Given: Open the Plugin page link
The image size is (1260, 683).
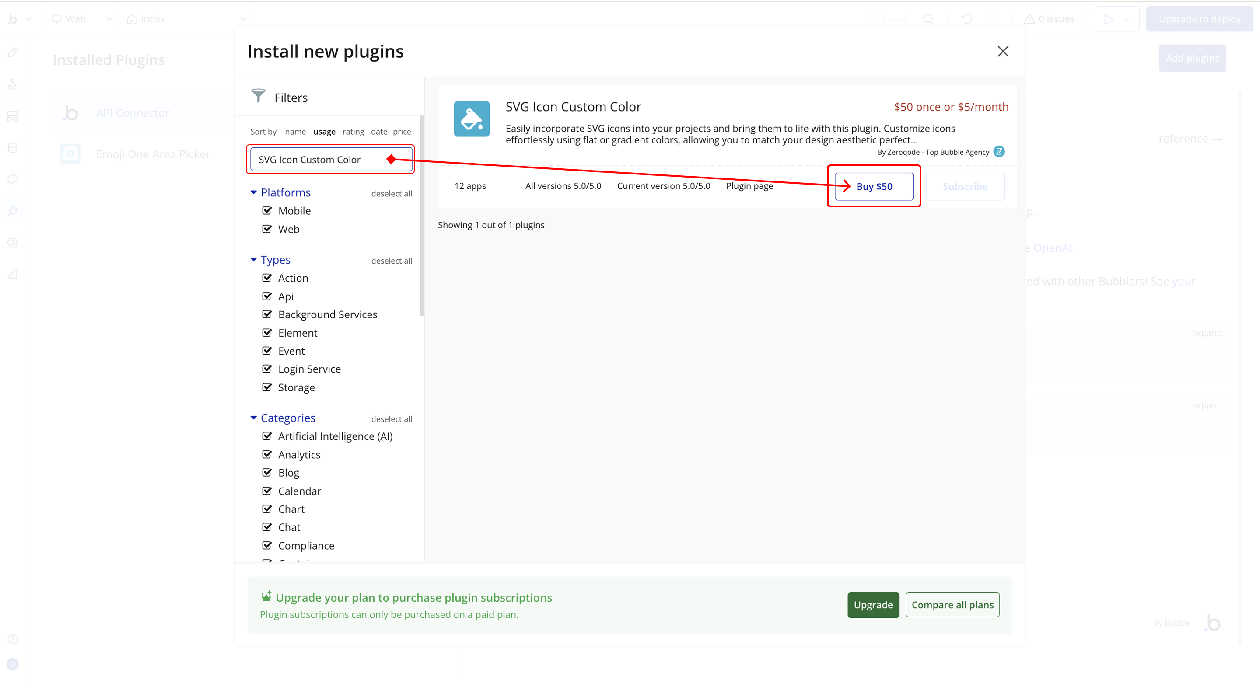Looking at the screenshot, I should click(x=749, y=186).
